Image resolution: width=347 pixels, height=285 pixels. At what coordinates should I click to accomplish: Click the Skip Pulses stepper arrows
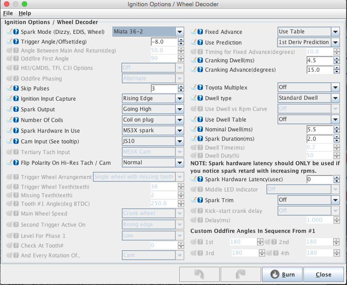click(x=181, y=88)
